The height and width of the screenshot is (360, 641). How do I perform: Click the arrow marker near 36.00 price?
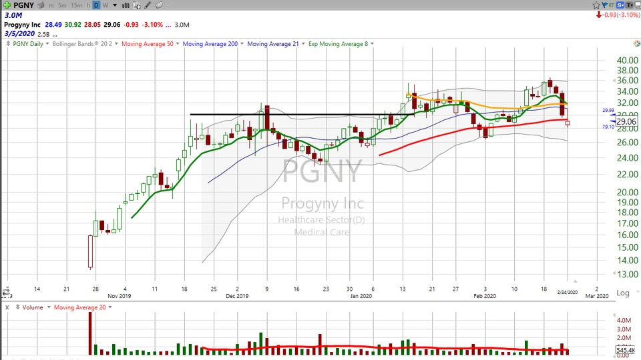tap(614, 81)
